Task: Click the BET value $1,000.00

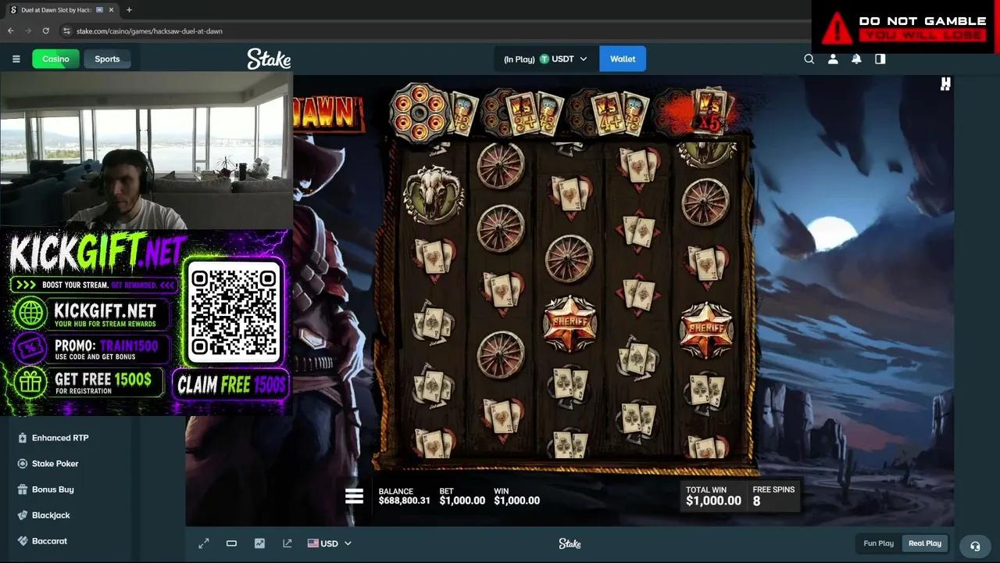Action: [x=462, y=500]
